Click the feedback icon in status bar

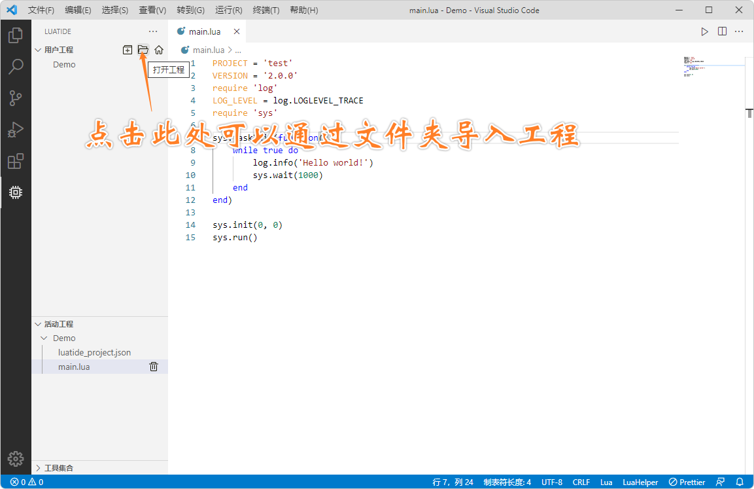[x=720, y=482]
